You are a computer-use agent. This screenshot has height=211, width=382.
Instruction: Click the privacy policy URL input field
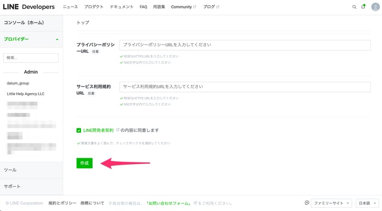(245, 45)
